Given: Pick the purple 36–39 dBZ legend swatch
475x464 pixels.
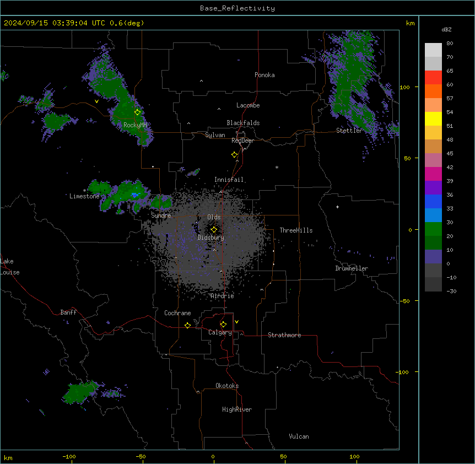Looking at the screenshot, I should [433, 187].
